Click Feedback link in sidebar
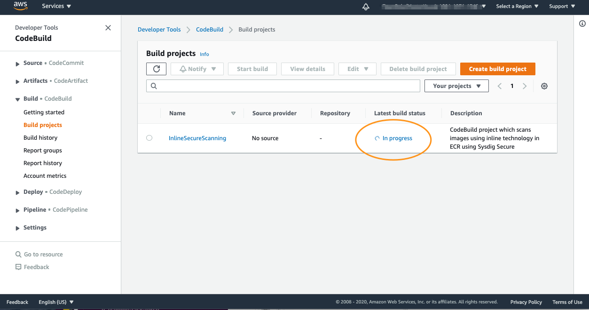The width and height of the screenshot is (589, 310). pos(32,267)
